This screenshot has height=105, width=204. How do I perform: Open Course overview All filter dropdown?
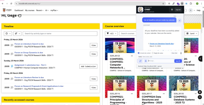click(111, 33)
